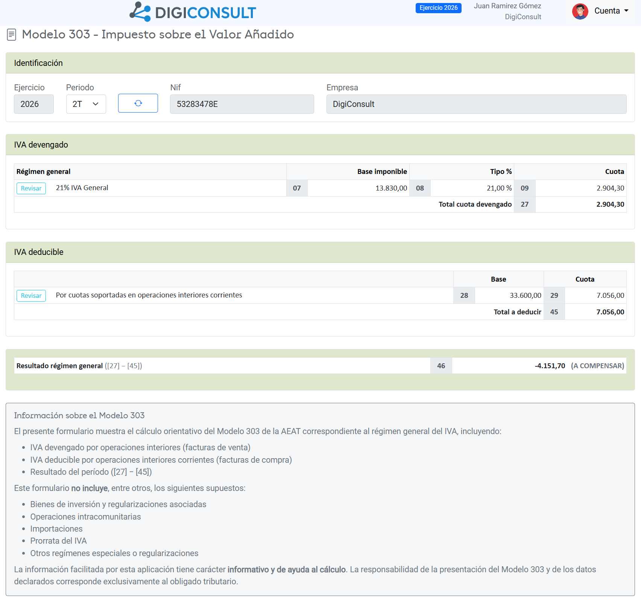Click the Ejercicio 2026 badge
The height and width of the screenshot is (599, 641).
pos(439,8)
